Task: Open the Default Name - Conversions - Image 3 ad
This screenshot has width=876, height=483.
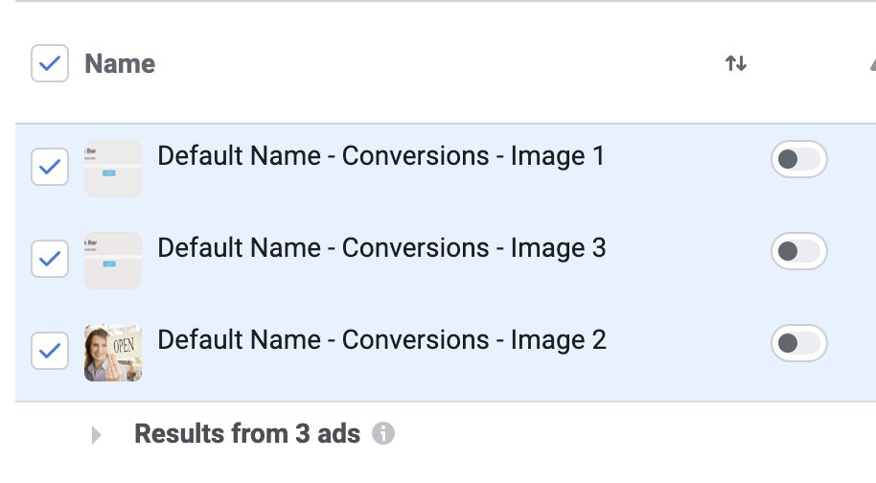Action: [x=381, y=248]
